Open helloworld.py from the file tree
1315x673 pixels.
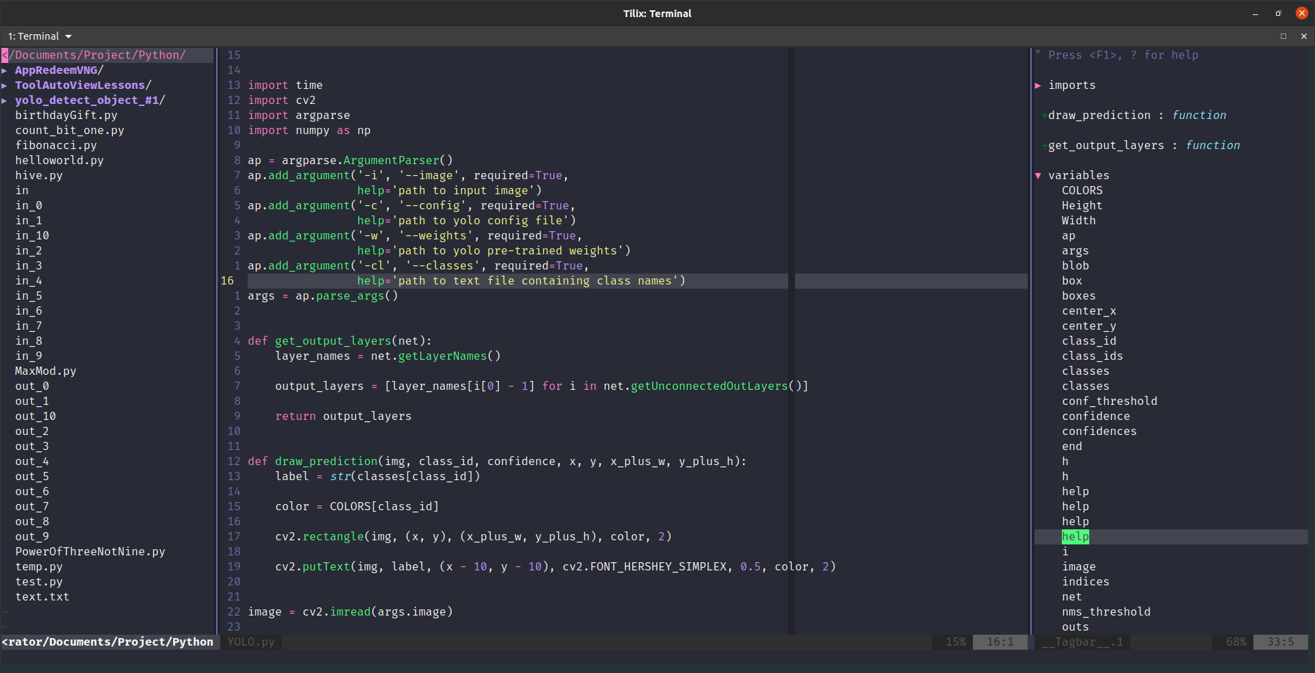[60, 160]
